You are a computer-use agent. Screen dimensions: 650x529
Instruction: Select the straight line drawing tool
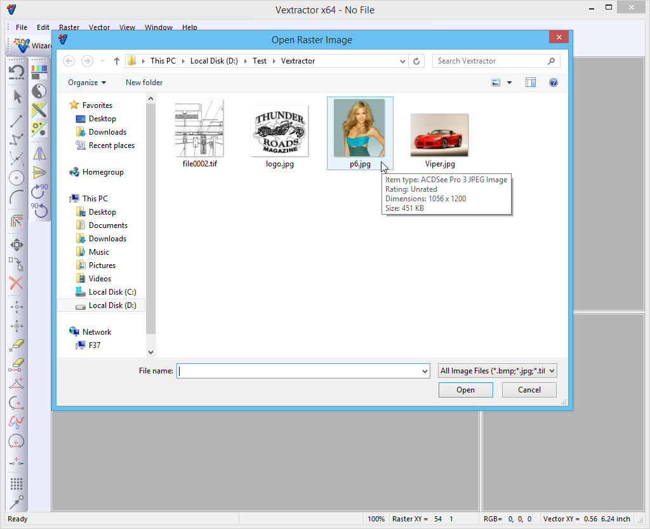pyautogui.click(x=17, y=121)
